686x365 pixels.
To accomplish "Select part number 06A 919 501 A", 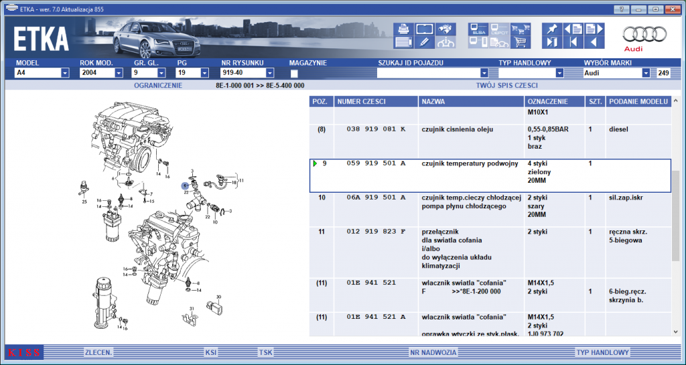I will coord(376,198).
